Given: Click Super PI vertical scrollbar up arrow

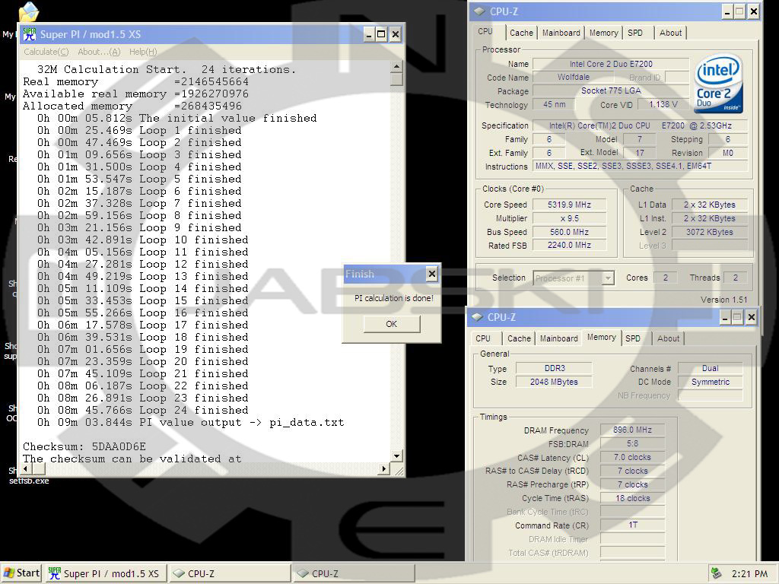Looking at the screenshot, I should coord(396,67).
